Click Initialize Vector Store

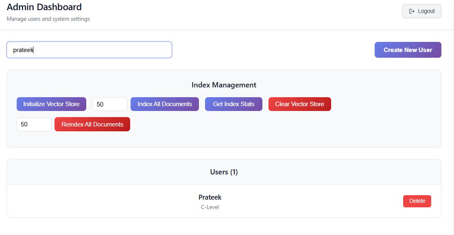coord(51,104)
